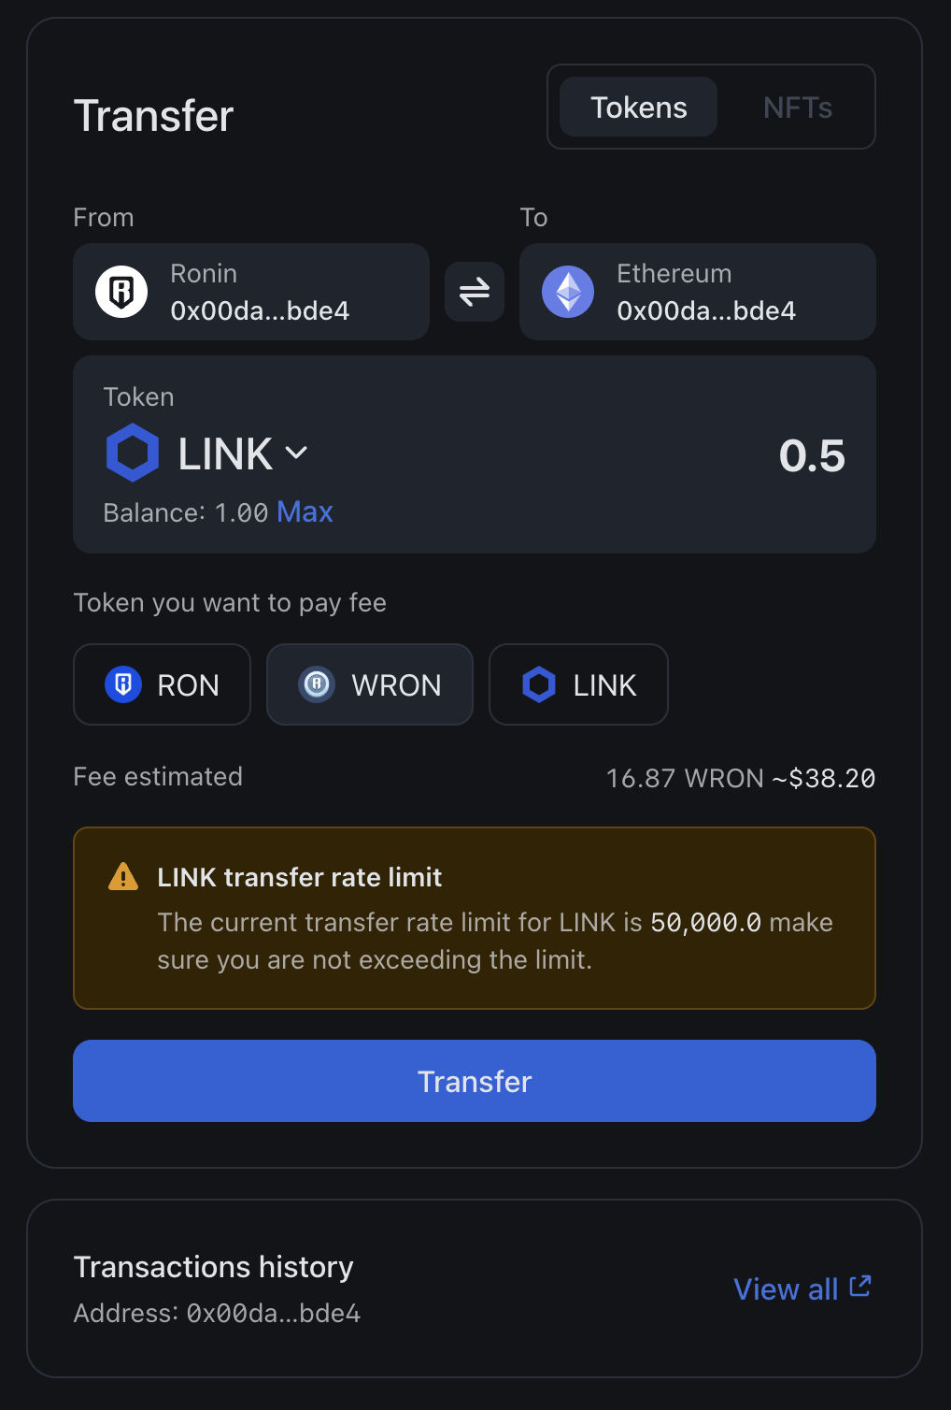Image resolution: width=951 pixels, height=1410 pixels.
Task: Select LINK as the fee token
Action: [x=578, y=684]
